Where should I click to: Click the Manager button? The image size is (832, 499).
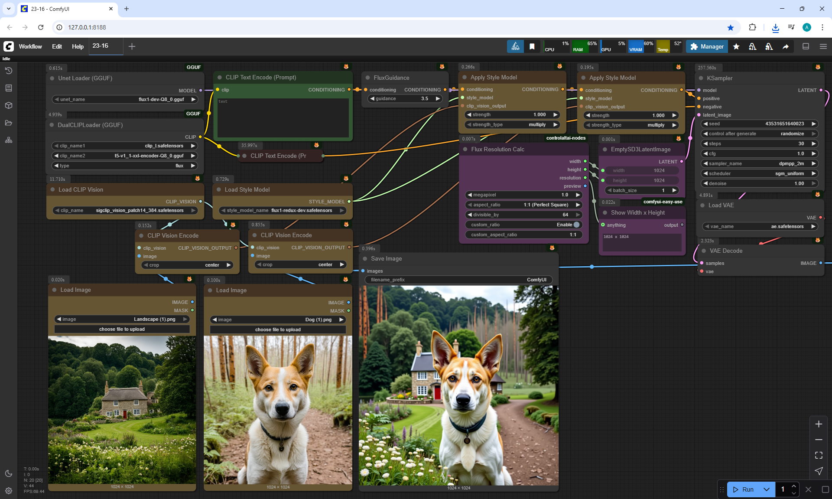[707, 46]
